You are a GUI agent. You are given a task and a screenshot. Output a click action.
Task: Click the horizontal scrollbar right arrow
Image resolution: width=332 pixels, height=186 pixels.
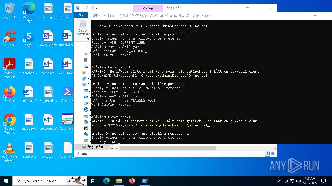(x=275, y=148)
